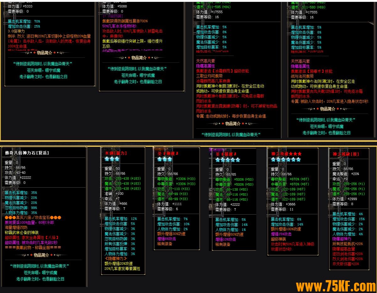Image resolution: width=377 pixels, height=293 pixels.
Task: Click the orange line 真实八倍√攻击宝石
Action: pyautogui.click(x=33, y=217)
